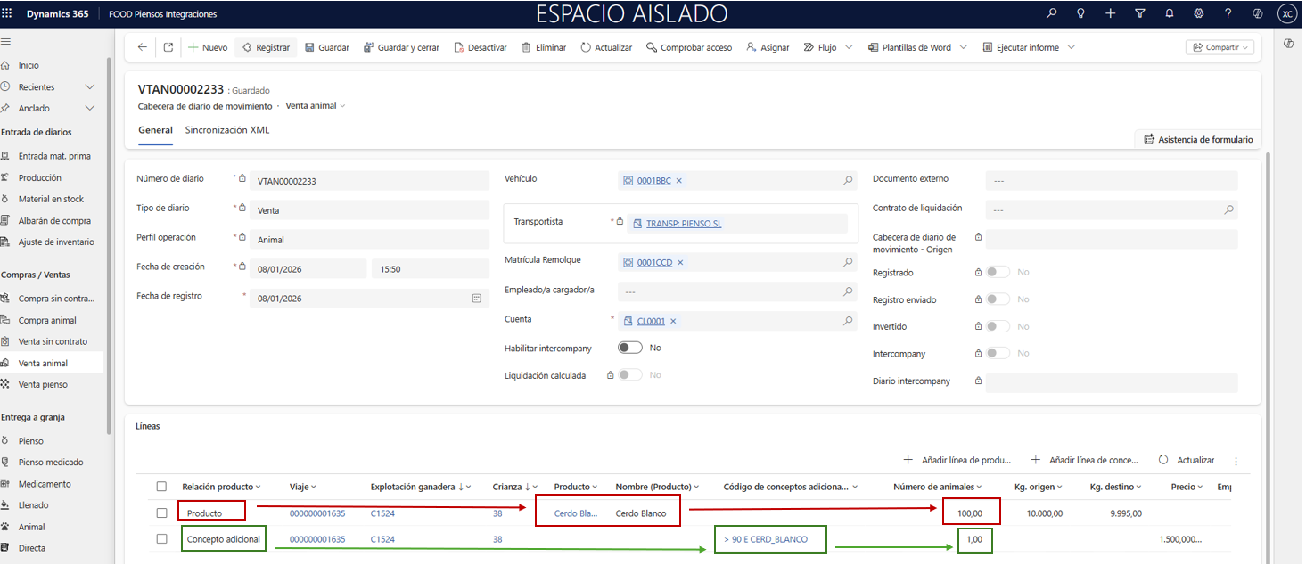The image size is (1306, 566).
Task: Select checkbox for the Producto row
Action: (x=161, y=513)
